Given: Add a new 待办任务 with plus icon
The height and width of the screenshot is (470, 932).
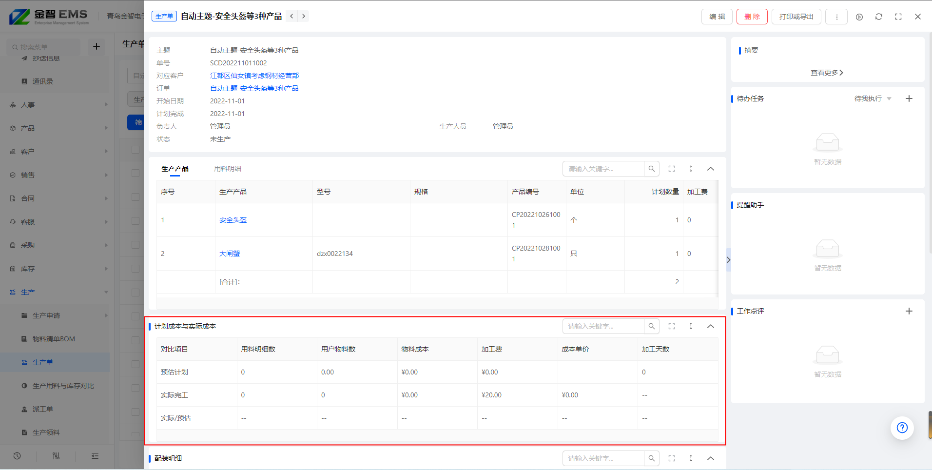Looking at the screenshot, I should click(909, 98).
